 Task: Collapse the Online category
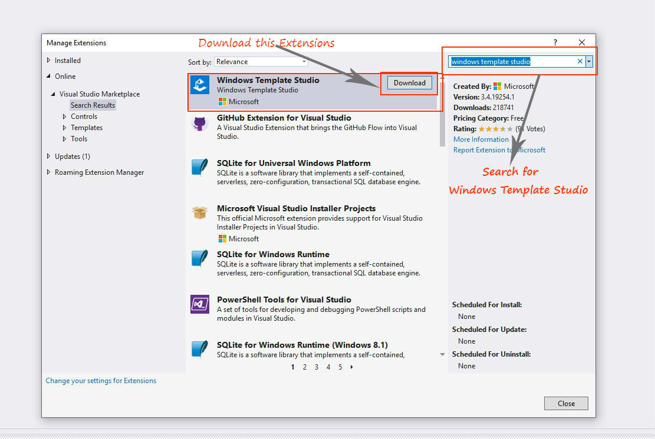[x=48, y=77]
